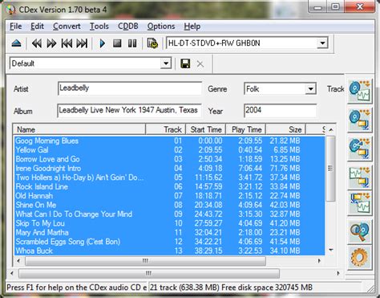Image resolution: width=380 pixels, height=298 pixels.
Task: Start playback with the Play button
Action: [x=102, y=43]
